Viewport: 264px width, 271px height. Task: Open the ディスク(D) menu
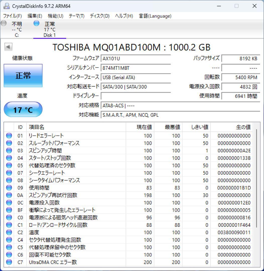(100, 16)
